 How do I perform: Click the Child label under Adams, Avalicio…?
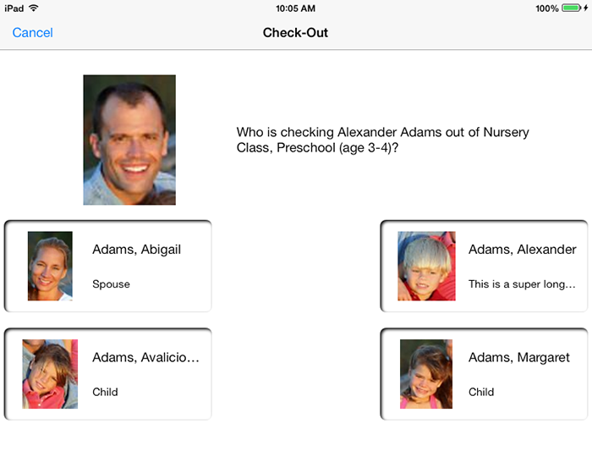tap(105, 392)
